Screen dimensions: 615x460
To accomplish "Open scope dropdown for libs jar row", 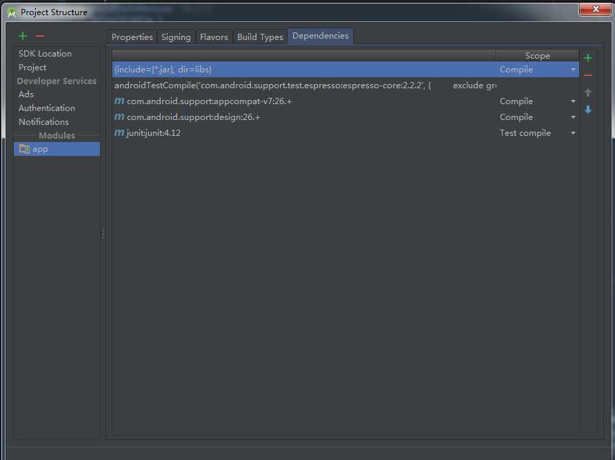I will click(x=573, y=70).
